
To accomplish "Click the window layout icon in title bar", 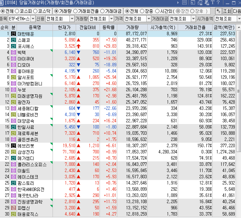I will click(193, 3).
